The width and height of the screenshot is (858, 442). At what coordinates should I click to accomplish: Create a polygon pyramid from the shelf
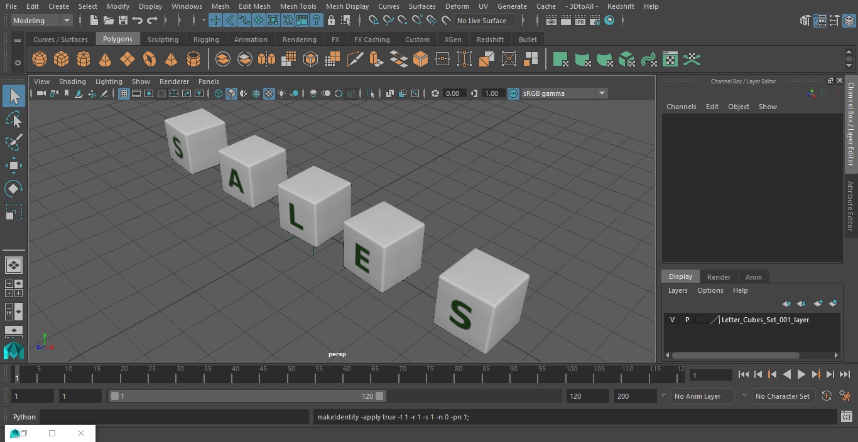[x=171, y=60]
